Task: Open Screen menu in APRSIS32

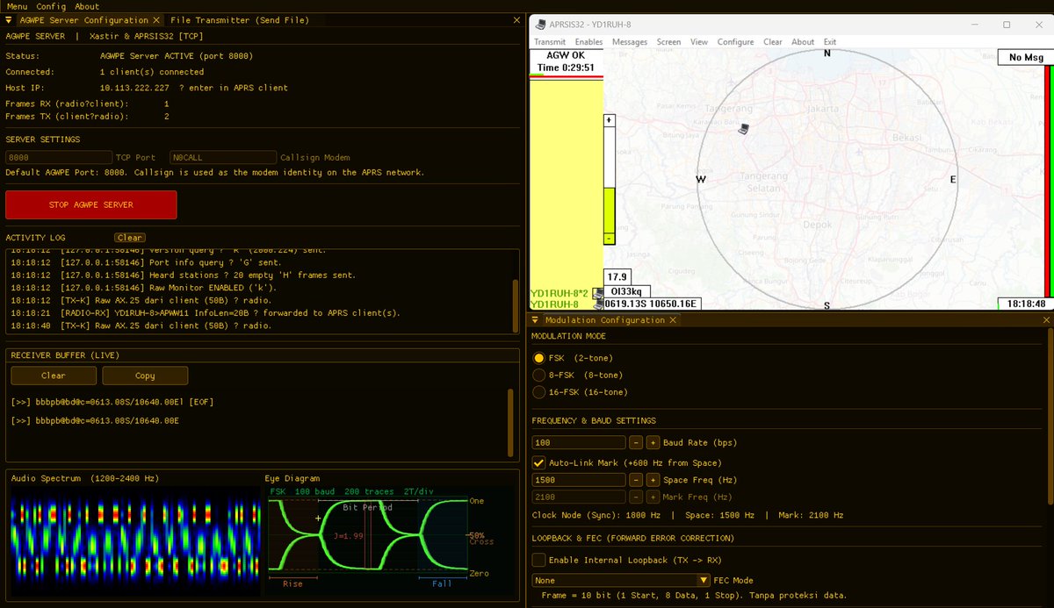Action: pos(668,42)
